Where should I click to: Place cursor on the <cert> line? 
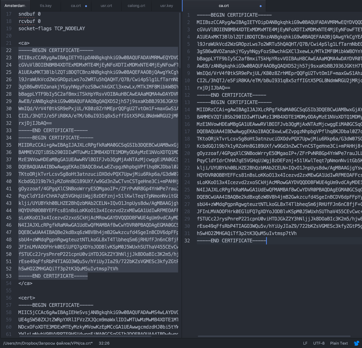[27, 298]
